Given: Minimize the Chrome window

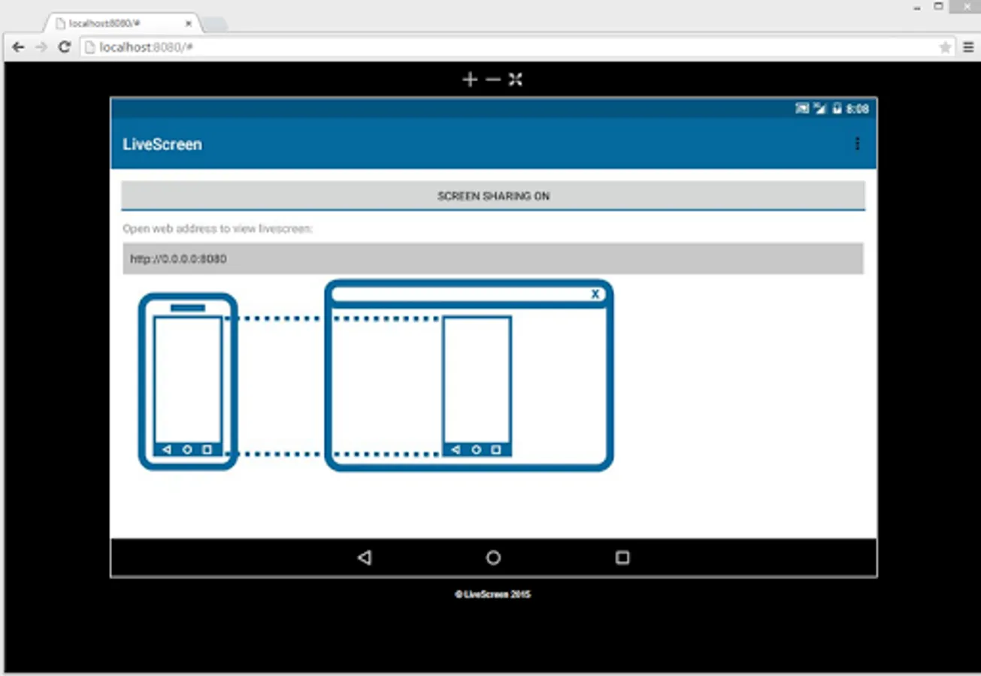Looking at the screenshot, I should click(x=917, y=7).
